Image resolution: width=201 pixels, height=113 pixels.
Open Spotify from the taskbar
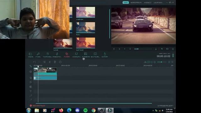pos(85,110)
